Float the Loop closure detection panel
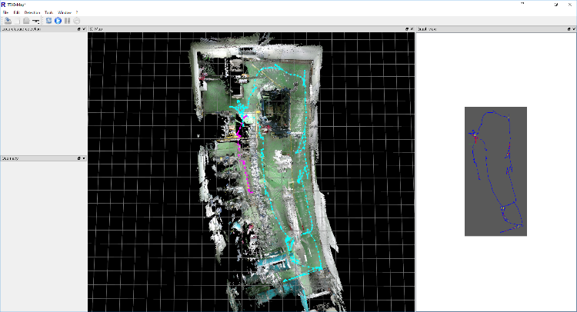 point(78,29)
